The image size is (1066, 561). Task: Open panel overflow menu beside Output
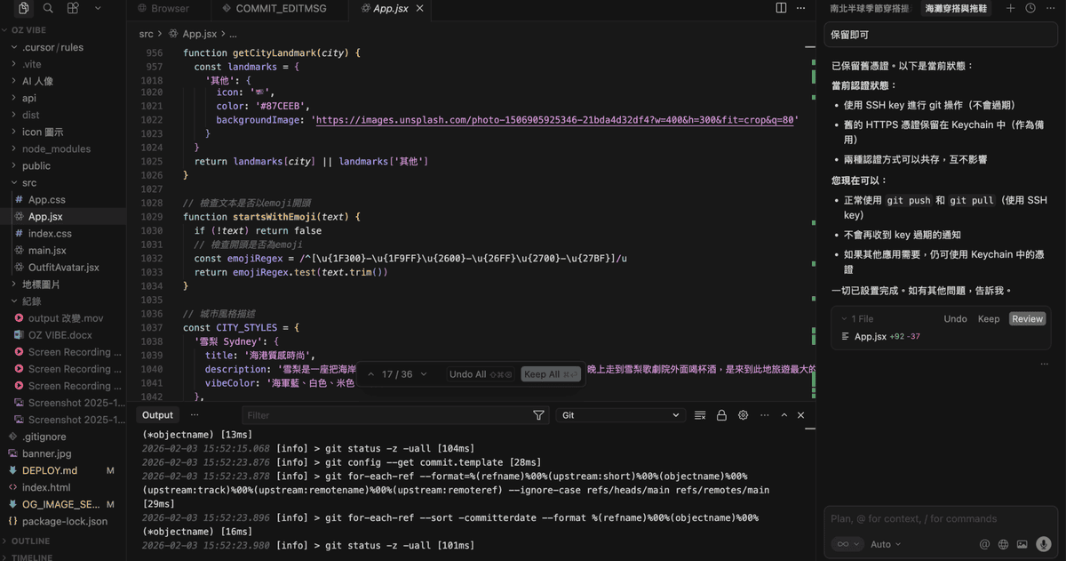(x=195, y=415)
